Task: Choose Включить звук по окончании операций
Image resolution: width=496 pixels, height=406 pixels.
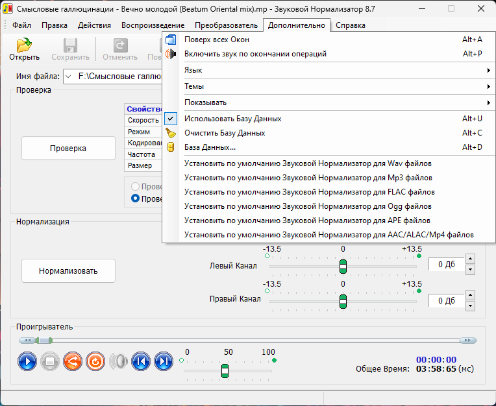Action: click(x=329, y=54)
